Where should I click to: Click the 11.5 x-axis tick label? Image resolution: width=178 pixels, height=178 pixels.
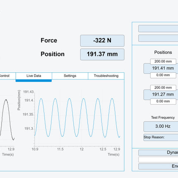60,149
